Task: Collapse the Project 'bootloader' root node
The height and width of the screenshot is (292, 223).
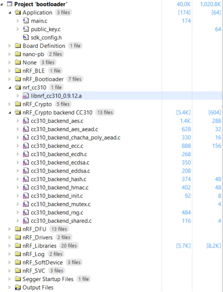Action: click(x=2, y=4)
